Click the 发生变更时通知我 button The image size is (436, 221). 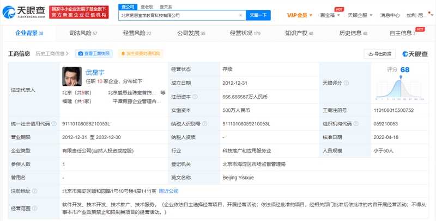(141, 54)
